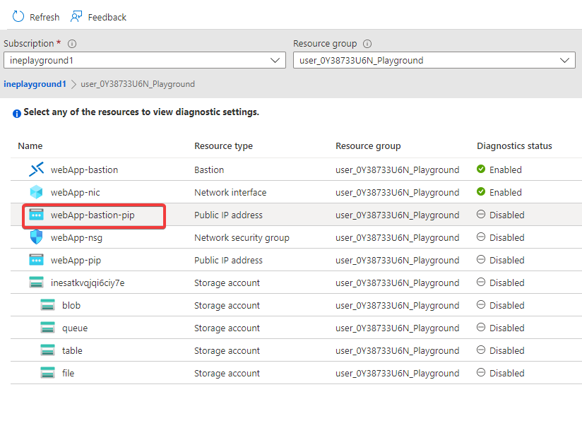Screen dimensions: 582x428
Task: Sort by the Name column header
Action: coord(30,146)
